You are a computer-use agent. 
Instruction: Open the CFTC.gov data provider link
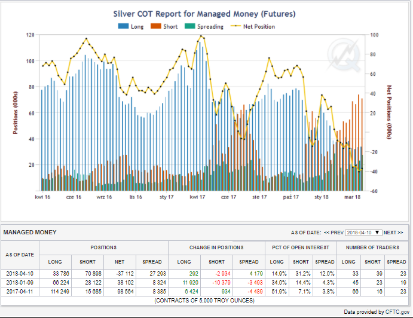coord(397,312)
